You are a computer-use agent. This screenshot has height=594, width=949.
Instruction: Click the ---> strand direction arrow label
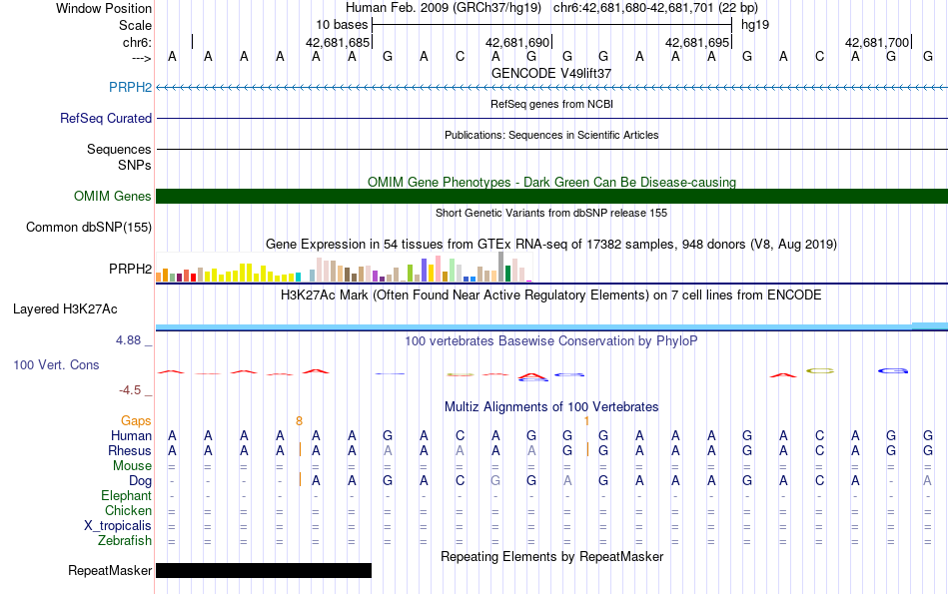click(141, 58)
